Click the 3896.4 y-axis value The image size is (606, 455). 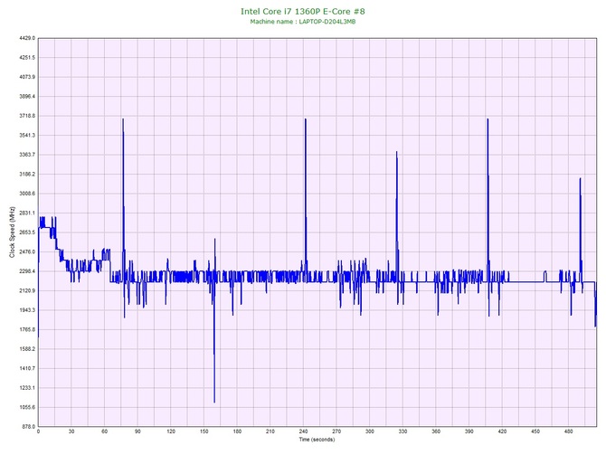(x=27, y=96)
